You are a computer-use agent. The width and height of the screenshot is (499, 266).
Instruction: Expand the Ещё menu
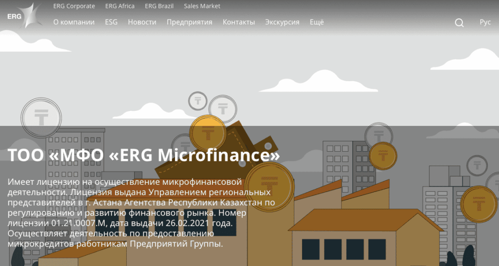[x=316, y=22]
